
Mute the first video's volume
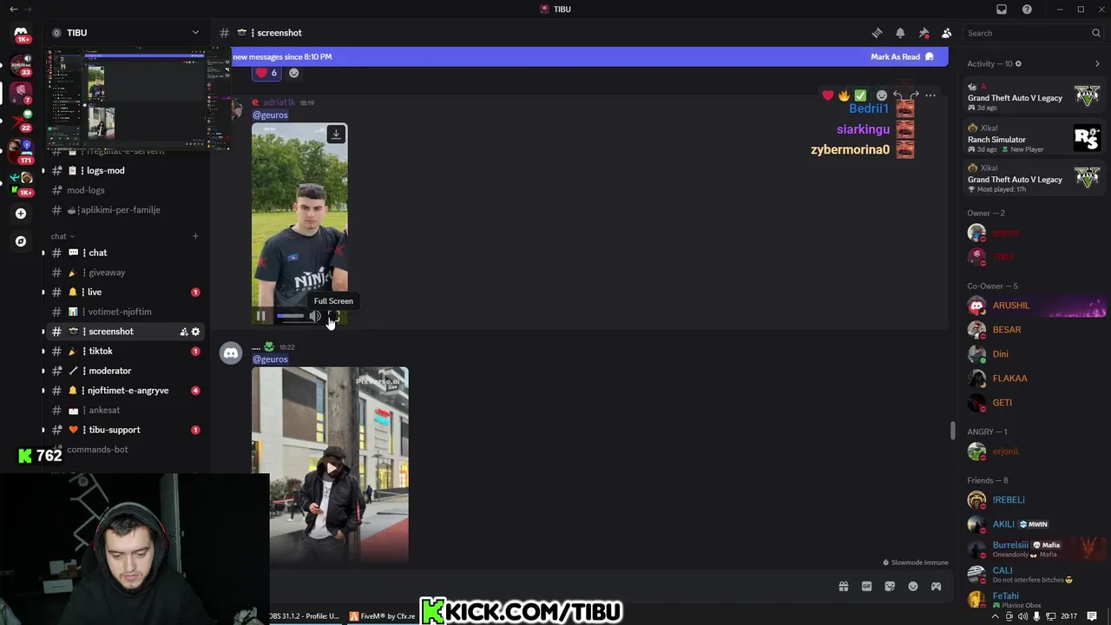coord(315,316)
